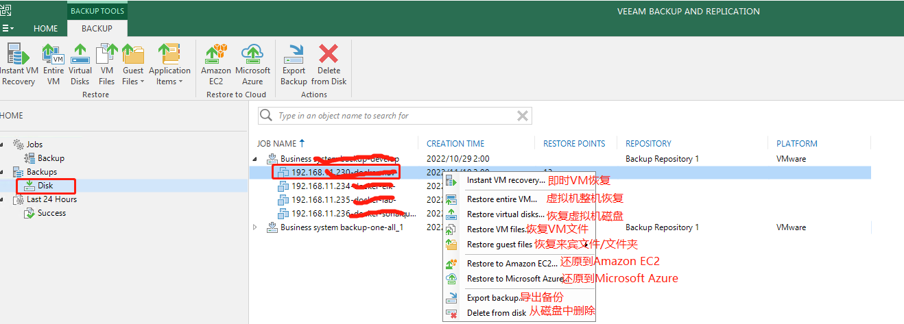Switch to the HOME ribbon tab
The height and width of the screenshot is (324, 904).
46,28
